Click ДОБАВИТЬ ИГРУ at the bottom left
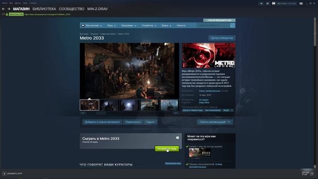 14,174
